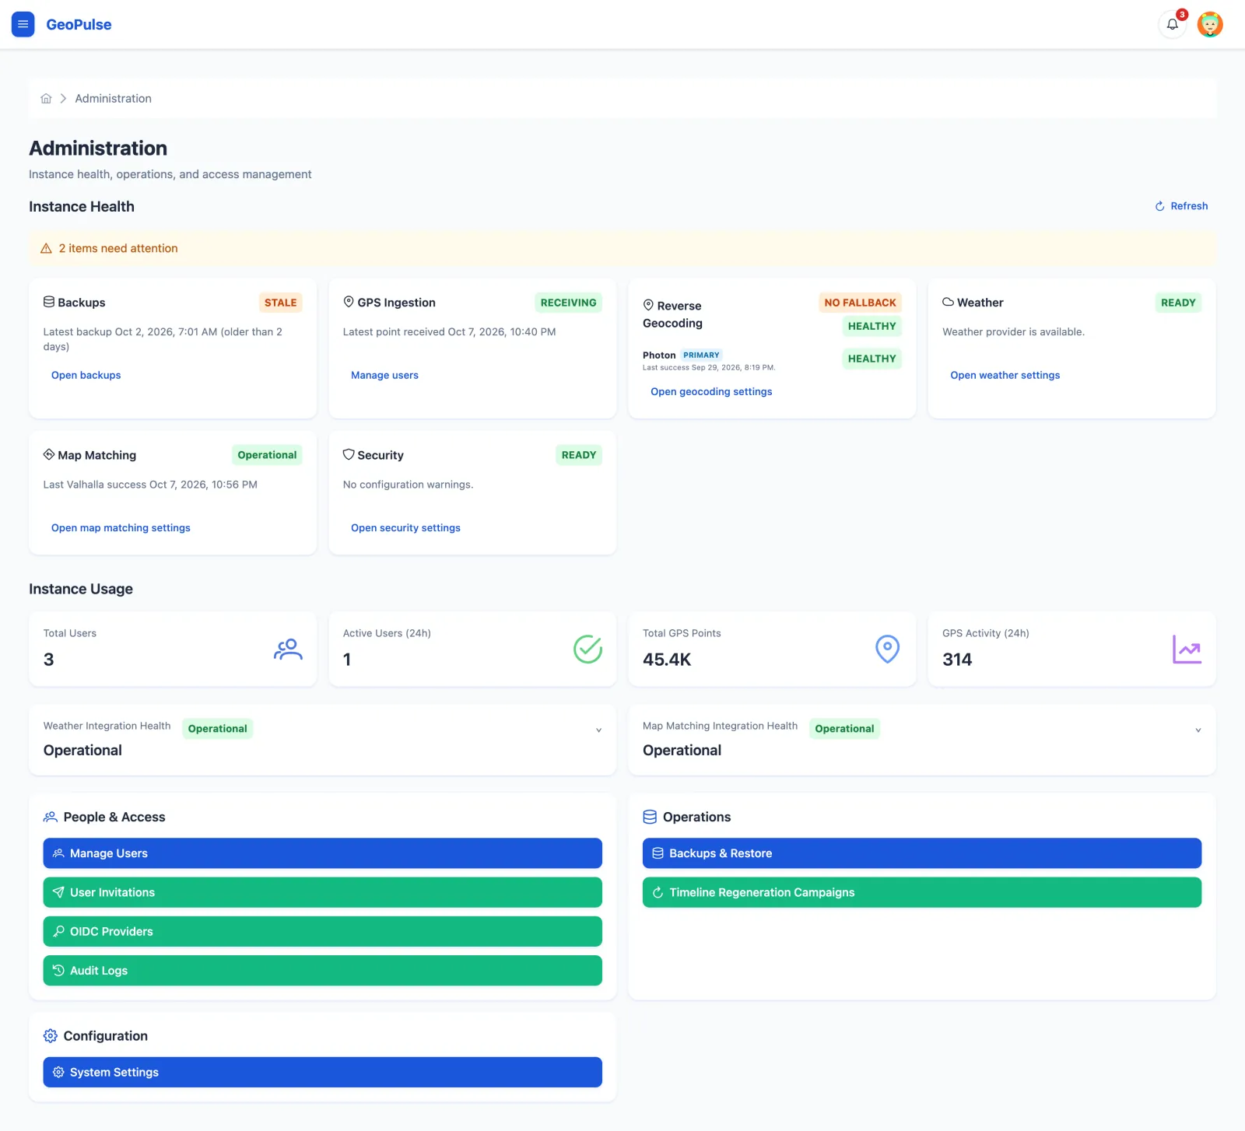Image resolution: width=1245 pixels, height=1131 pixels.
Task: Click the Administration breadcrumb
Action: (x=113, y=99)
